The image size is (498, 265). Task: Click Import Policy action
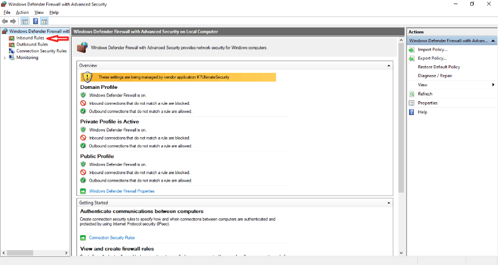point(433,50)
